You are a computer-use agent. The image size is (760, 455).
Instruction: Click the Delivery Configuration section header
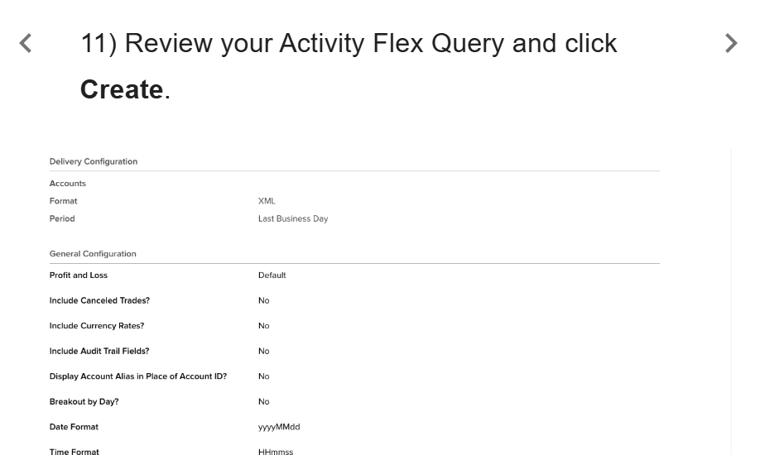[94, 161]
